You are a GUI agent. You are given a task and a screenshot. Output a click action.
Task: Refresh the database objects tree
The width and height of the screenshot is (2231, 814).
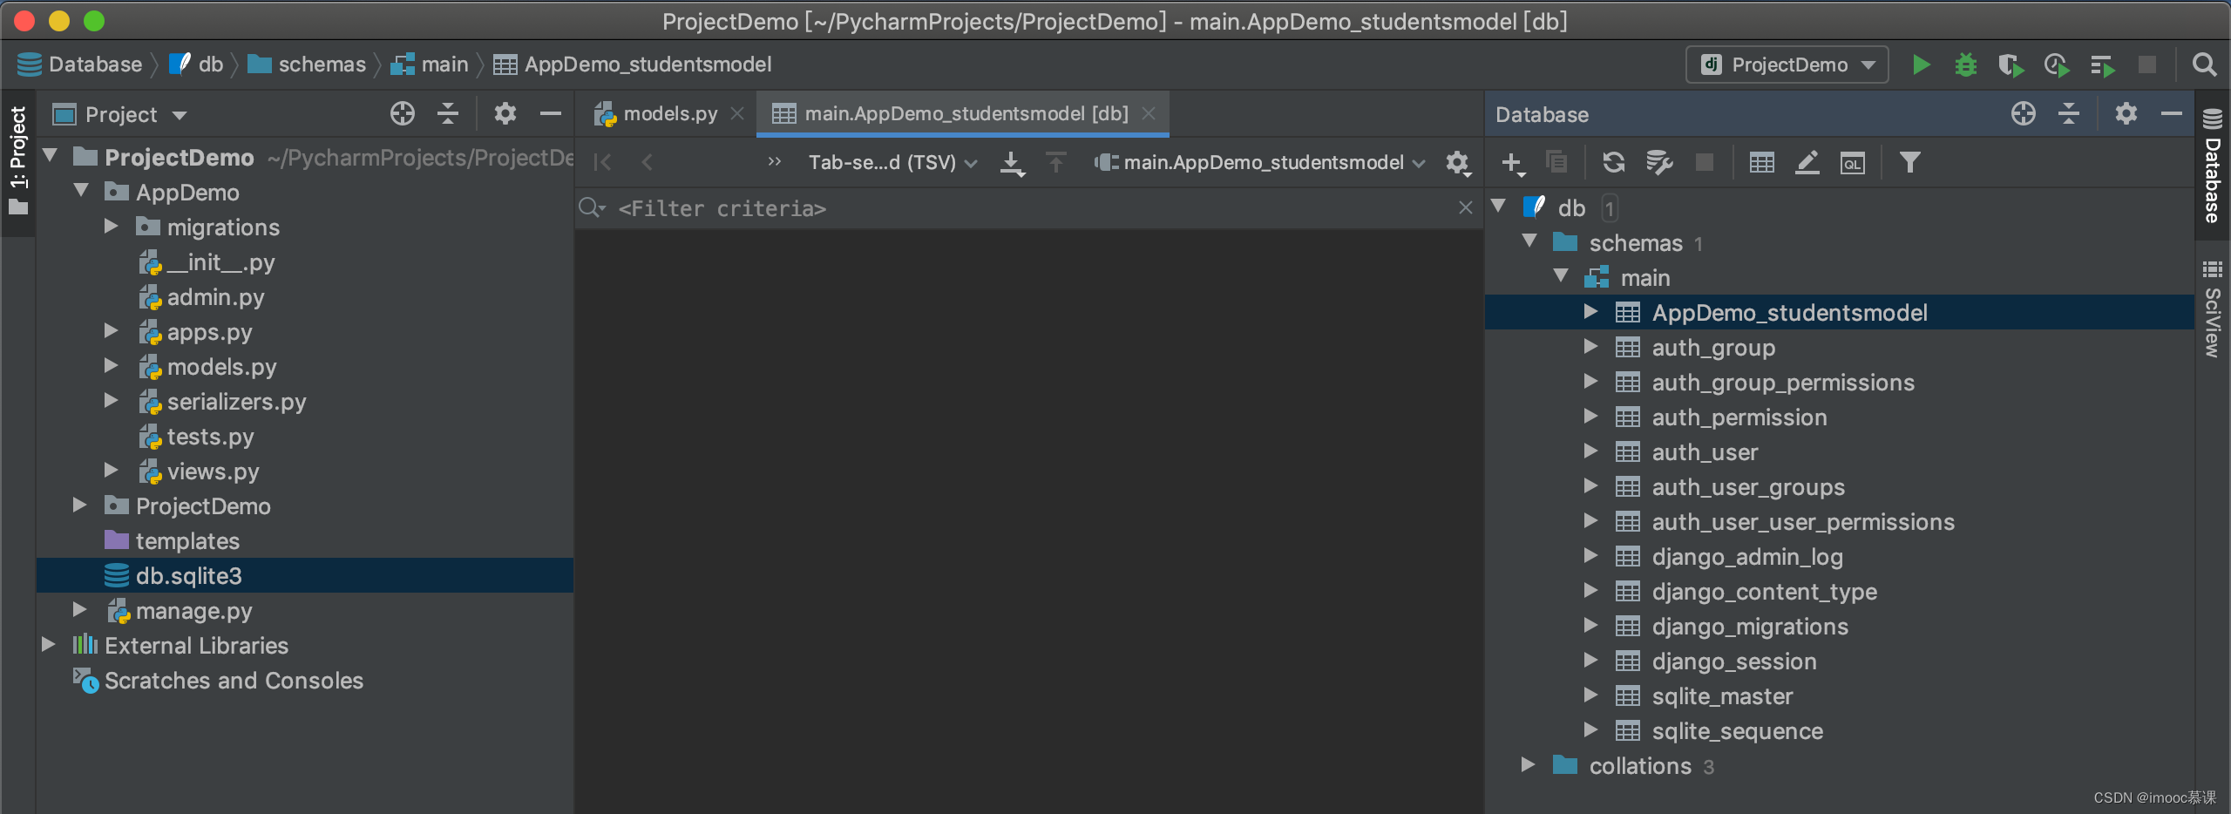[1614, 162]
